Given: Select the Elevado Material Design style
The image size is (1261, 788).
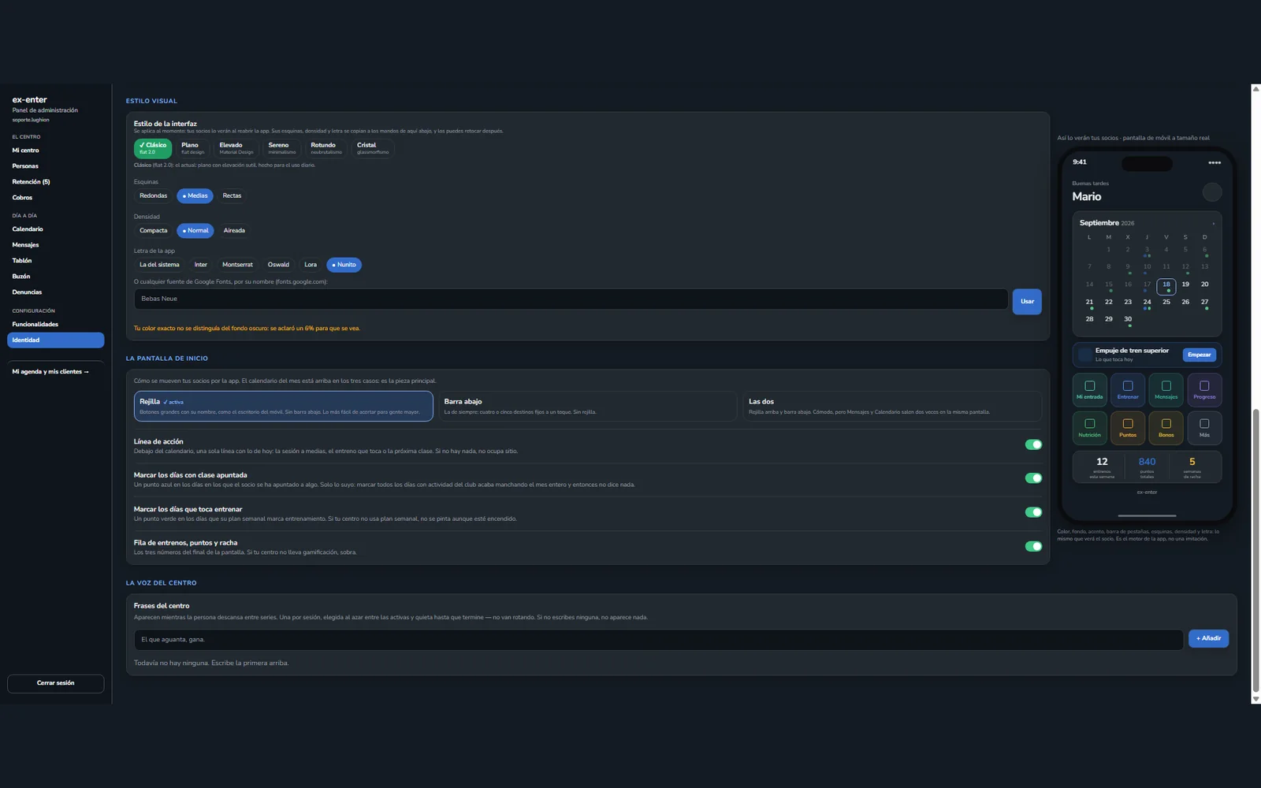Looking at the screenshot, I should pos(236,148).
